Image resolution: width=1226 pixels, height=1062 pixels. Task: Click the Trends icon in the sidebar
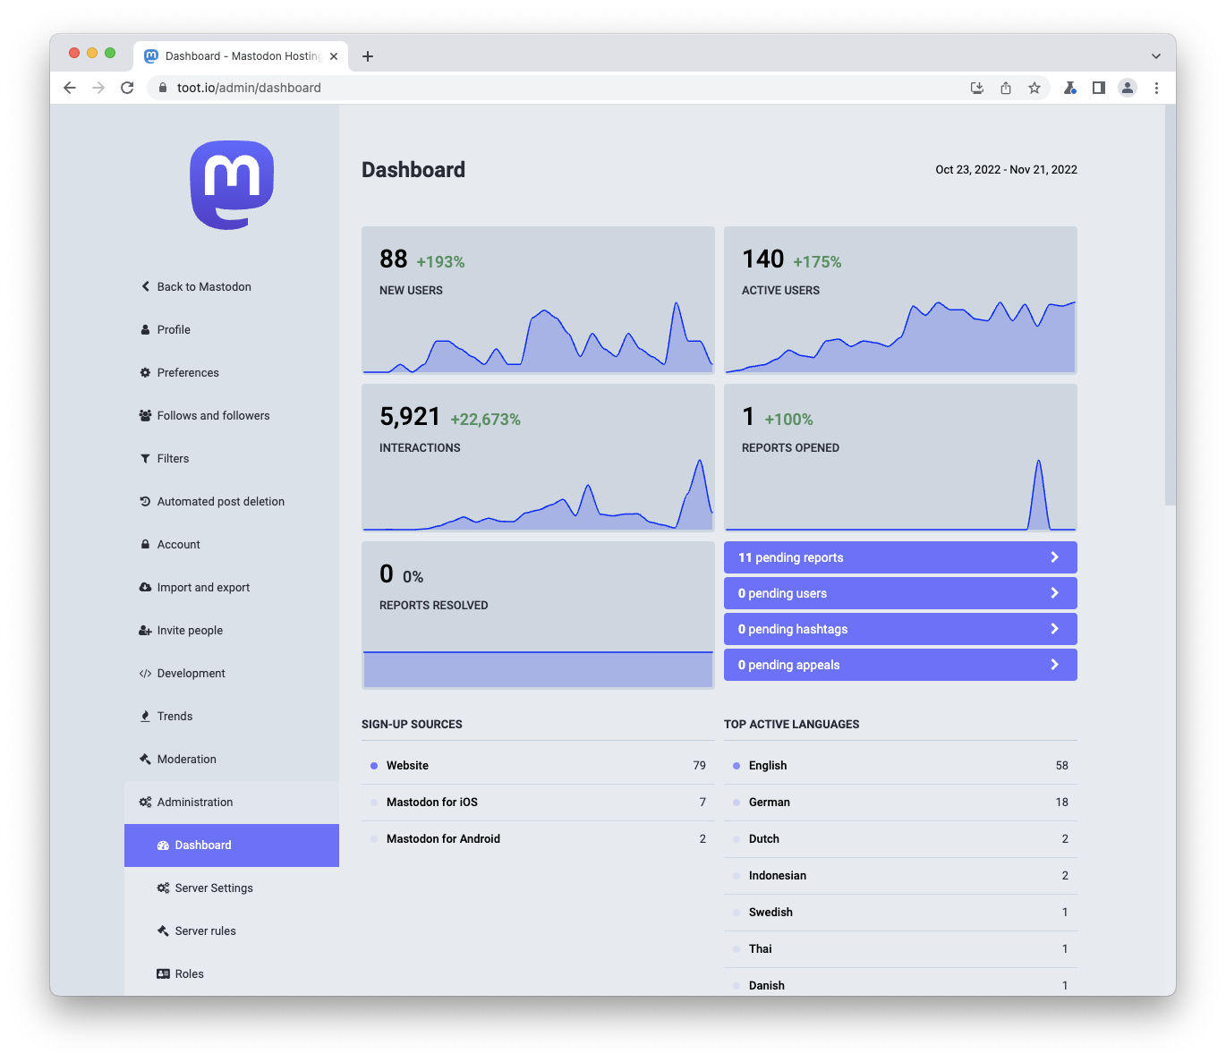tap(145, 716)
